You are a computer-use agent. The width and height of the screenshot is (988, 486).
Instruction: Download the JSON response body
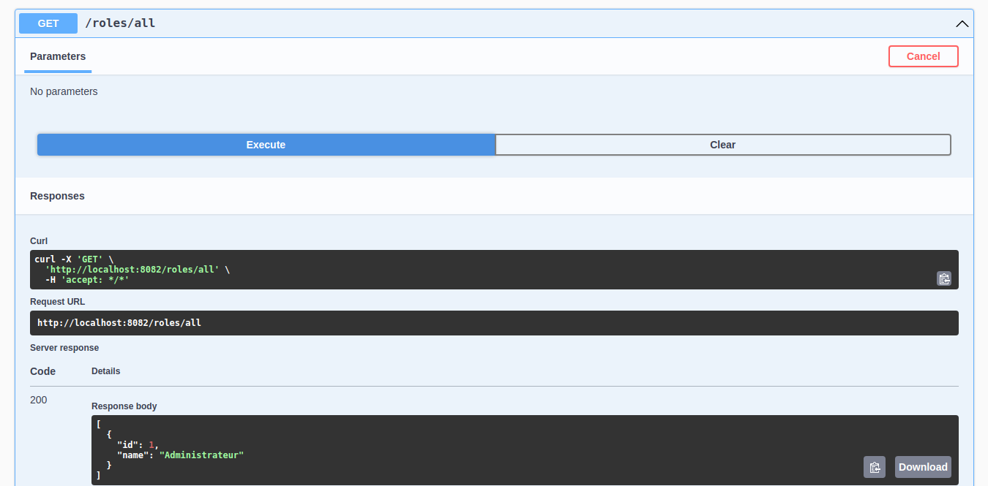pos(922,467)
